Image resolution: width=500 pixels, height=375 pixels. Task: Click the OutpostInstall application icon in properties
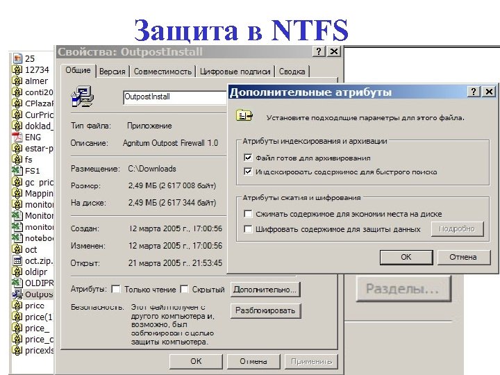pos(82,97)
